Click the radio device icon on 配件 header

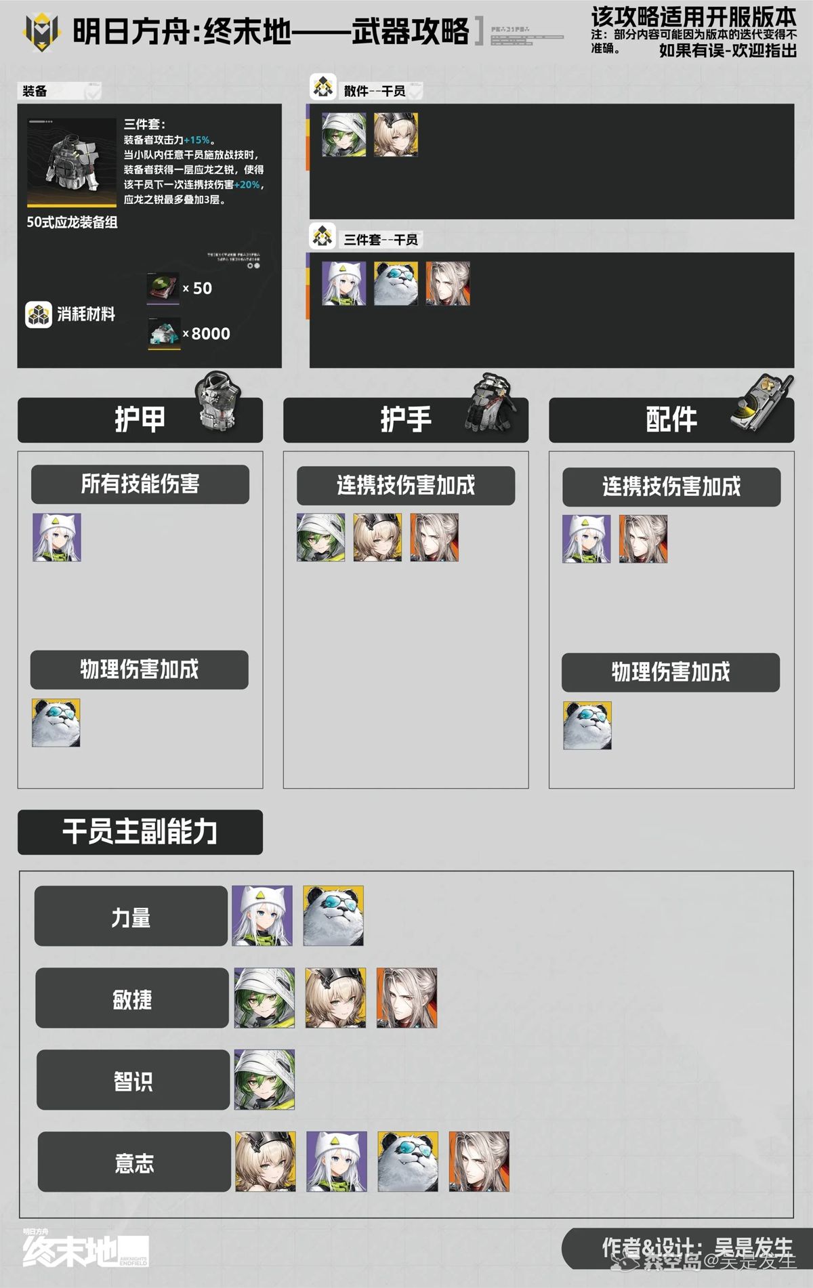[x=762, y=402]
